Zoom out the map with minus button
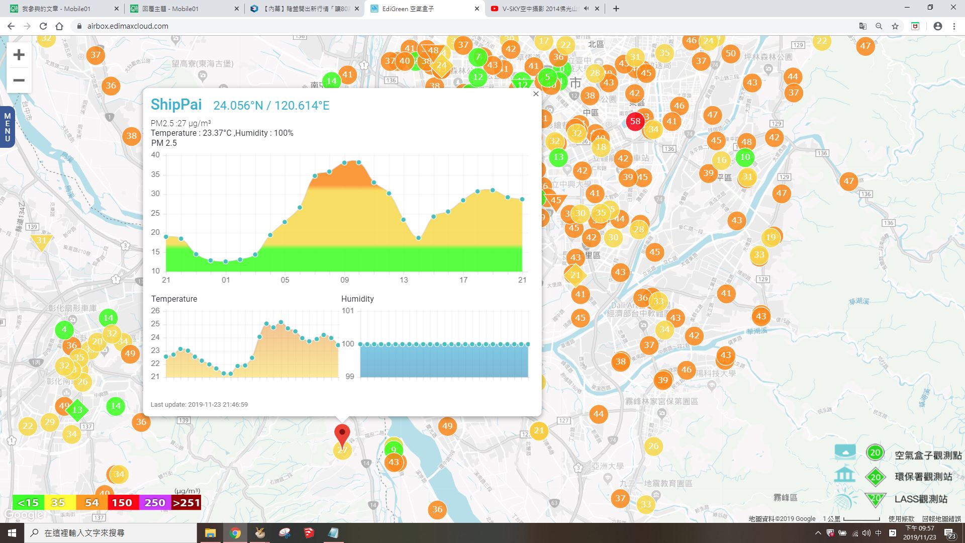This screenshot has height=543, width=965. click(19, 80)
